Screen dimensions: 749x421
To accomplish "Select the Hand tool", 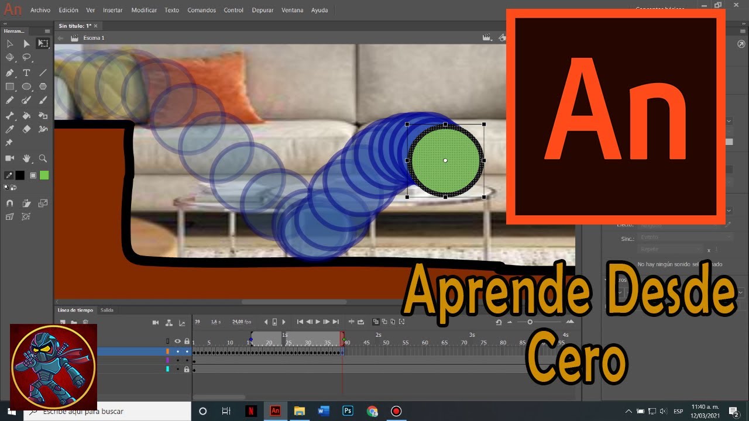I will pyautogui.click(x=26, y=158).
